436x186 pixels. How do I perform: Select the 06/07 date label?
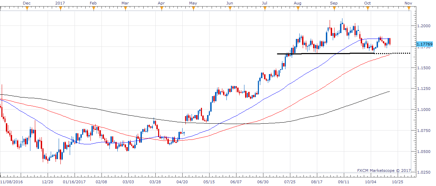(x=236, y=182)
